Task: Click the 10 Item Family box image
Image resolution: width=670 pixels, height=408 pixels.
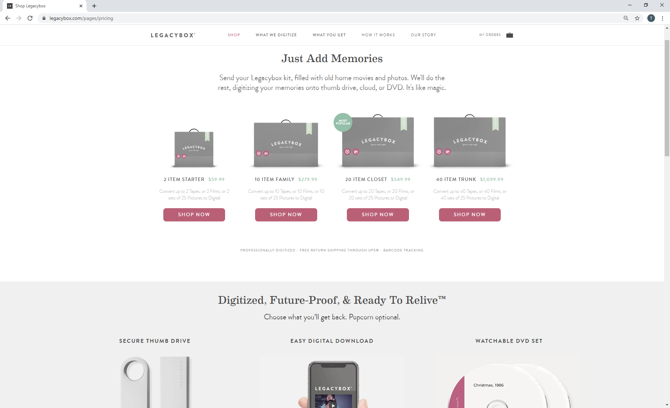Action: [286, 143]
